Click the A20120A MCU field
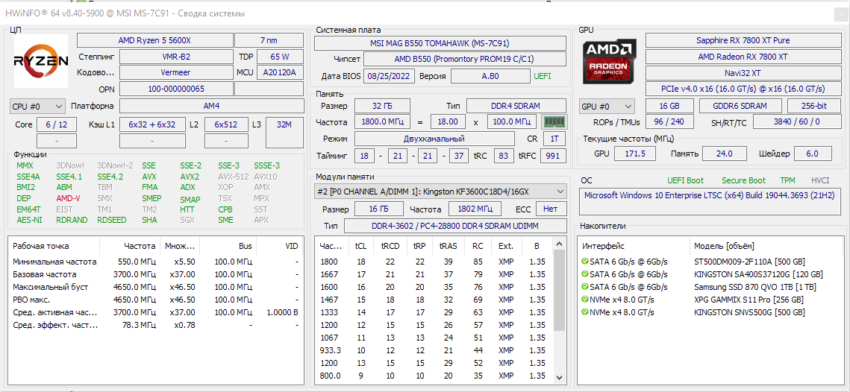 click(280, 72)
